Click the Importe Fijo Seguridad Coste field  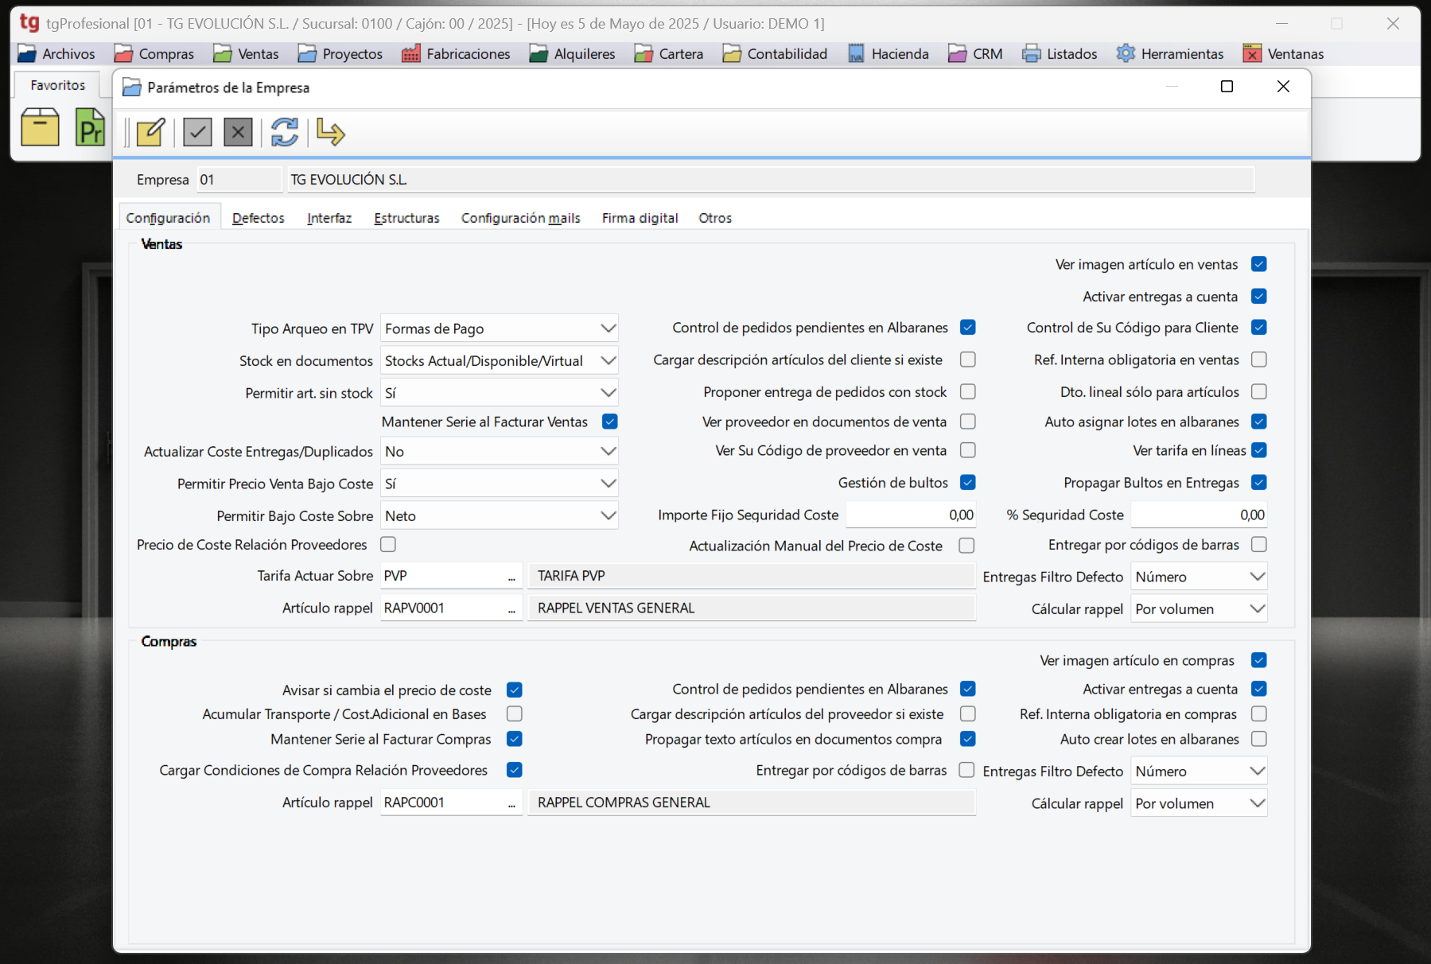pyautogui.click(x=911, y=515)
